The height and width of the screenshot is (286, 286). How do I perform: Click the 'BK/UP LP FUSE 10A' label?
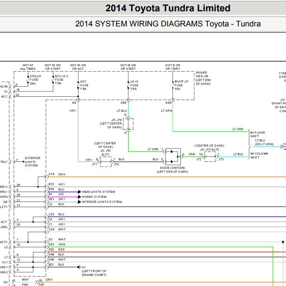click(181, 85)
